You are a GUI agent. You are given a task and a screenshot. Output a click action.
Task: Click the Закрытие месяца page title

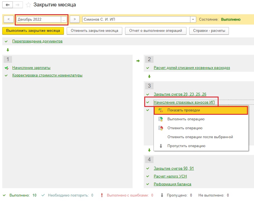[x=55, y=5]
